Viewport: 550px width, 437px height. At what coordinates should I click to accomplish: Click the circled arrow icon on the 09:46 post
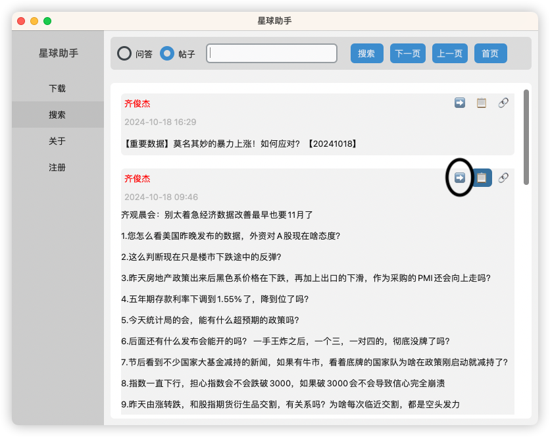460,178
